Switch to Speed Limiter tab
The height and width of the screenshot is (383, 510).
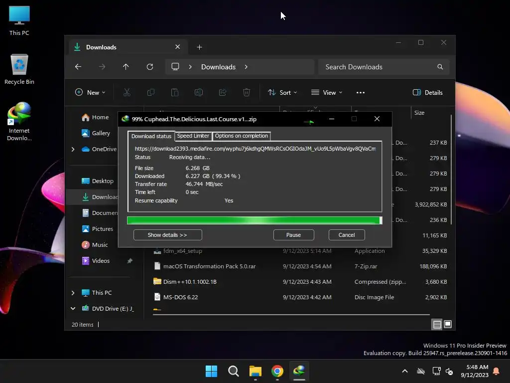(x=193, y=136)
